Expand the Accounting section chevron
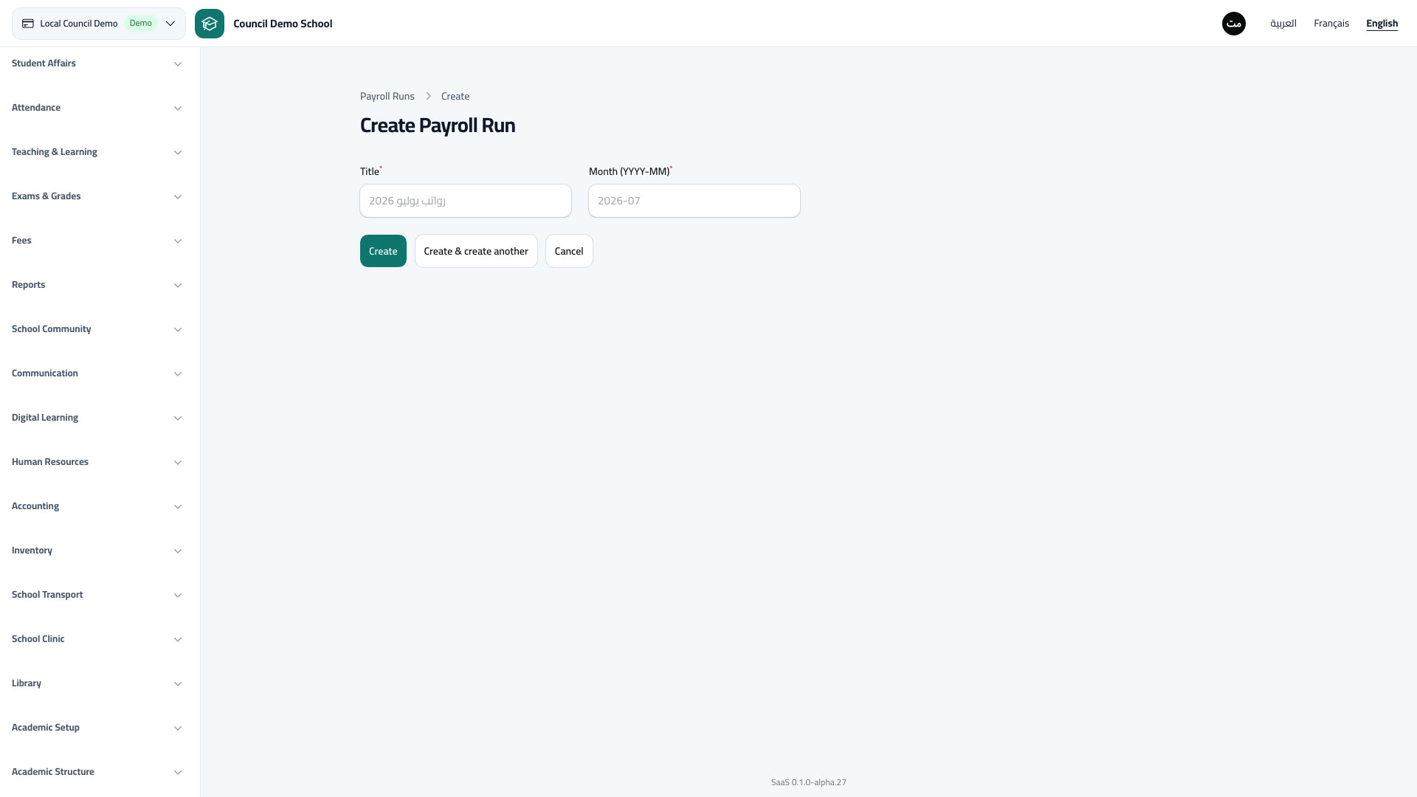The width and height of the screenshot is (1417, 797). (178, 507)
